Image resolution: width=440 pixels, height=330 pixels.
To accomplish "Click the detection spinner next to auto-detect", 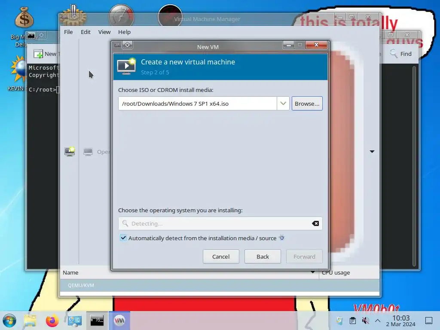I will click(282, 238).
